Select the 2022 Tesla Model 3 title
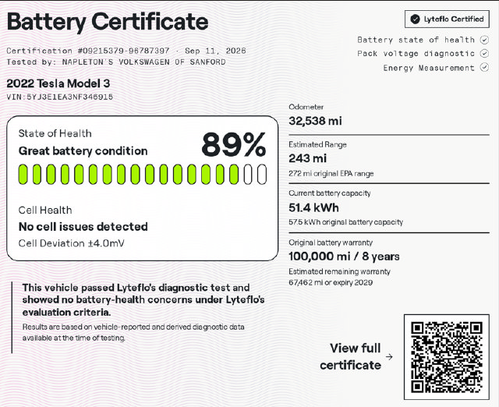Viewport: 499px width, 407px height. tap(58, 83)
